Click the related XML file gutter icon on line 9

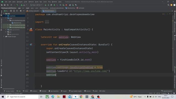click(31, 29)
